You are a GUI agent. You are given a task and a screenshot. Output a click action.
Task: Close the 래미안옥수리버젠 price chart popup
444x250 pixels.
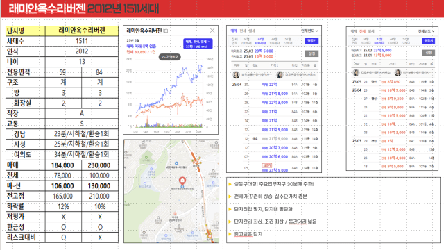[x=212, y=31]
